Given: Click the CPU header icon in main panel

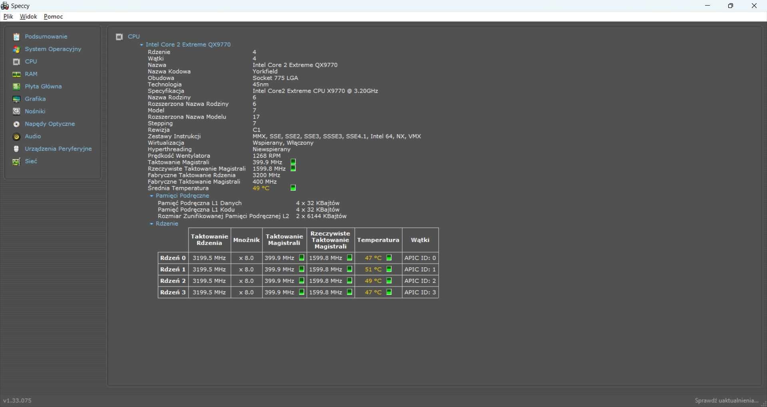Looking at the screenshot, I should tap(119, 37).
